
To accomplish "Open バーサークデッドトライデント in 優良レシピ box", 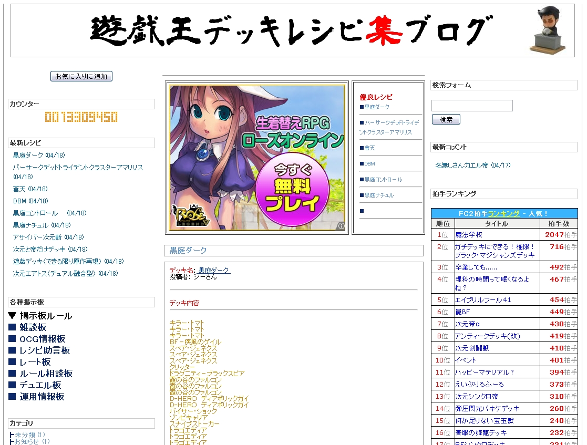I will [389, 127].
